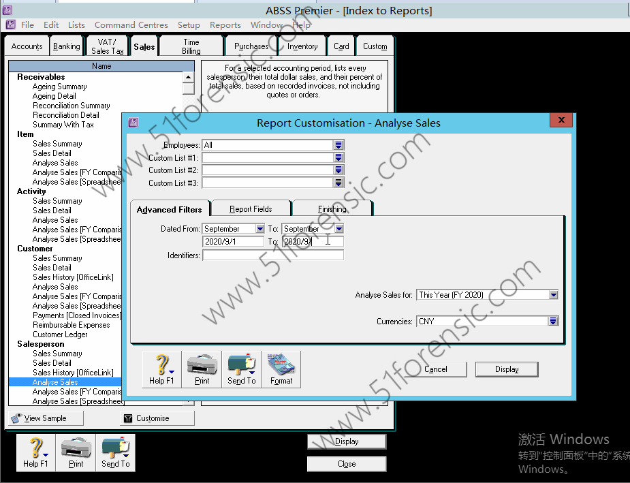Click the Print icon at the bottom of the window
Screen dimensions: 630x483
75,452
